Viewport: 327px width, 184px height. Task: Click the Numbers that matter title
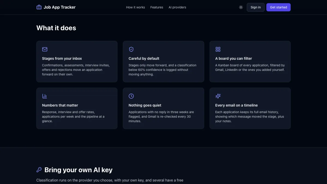point(60,105)
